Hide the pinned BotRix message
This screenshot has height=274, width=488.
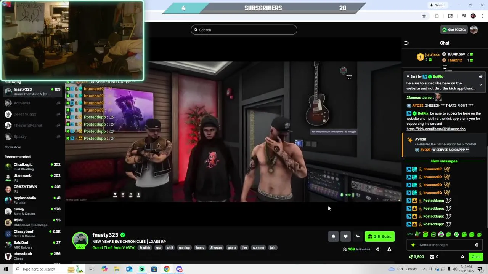tap(481, 76)
